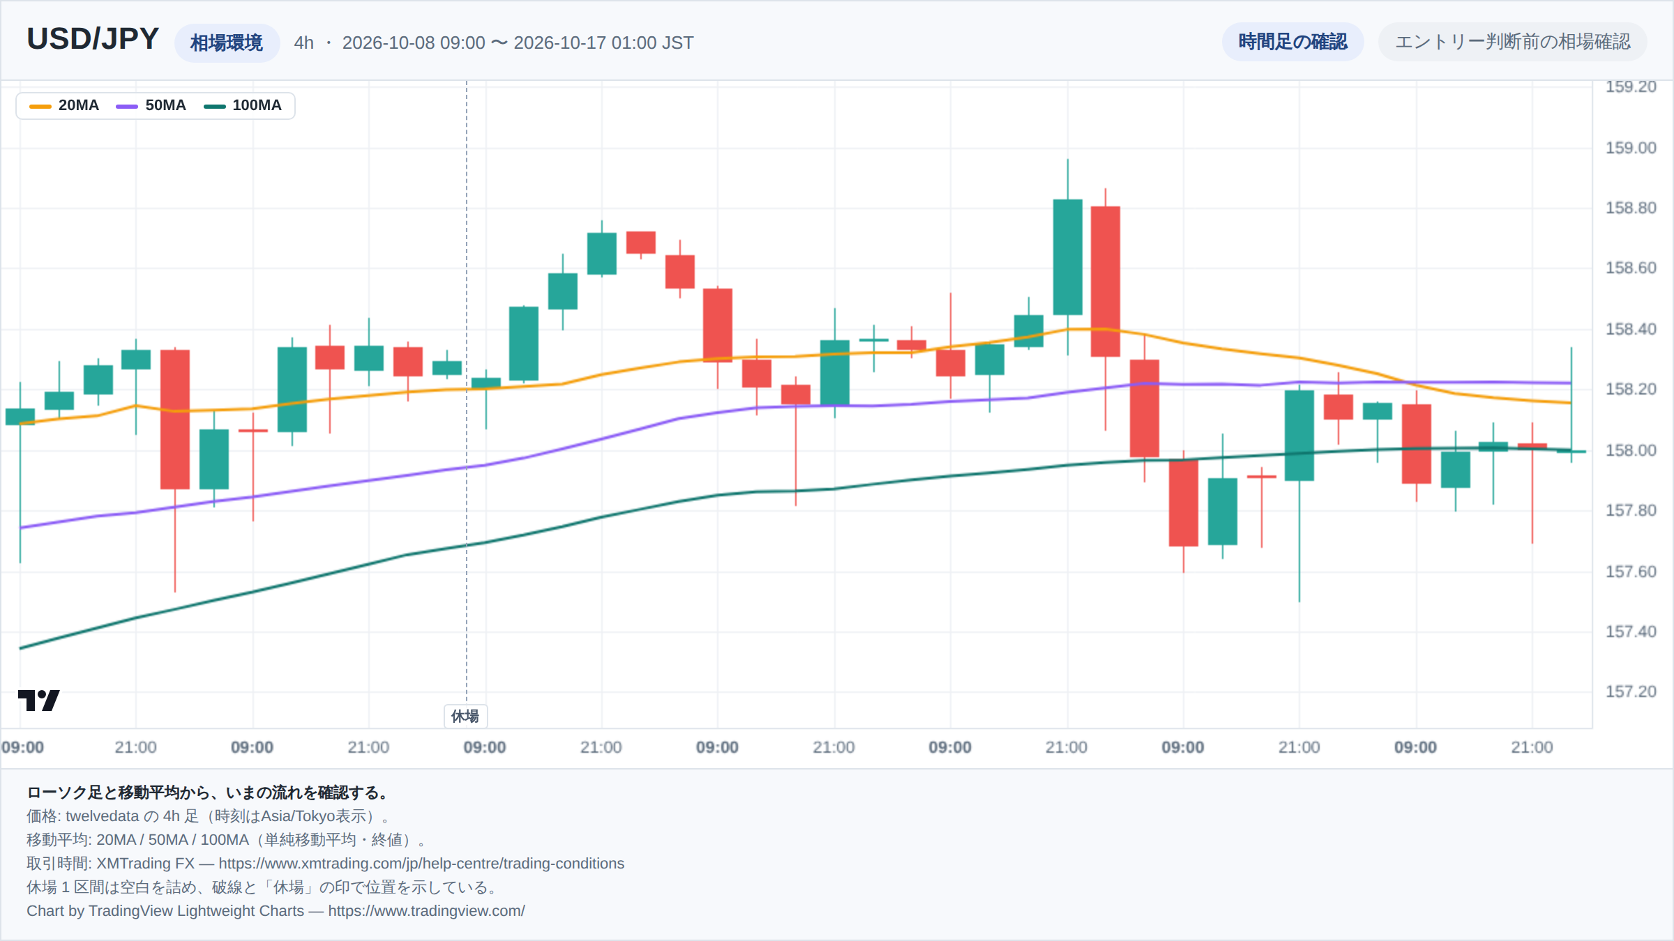This screenshot has width=1674, height=941.
Task: Click the orange 20MA legend swatch
Action: coord(40,106)
